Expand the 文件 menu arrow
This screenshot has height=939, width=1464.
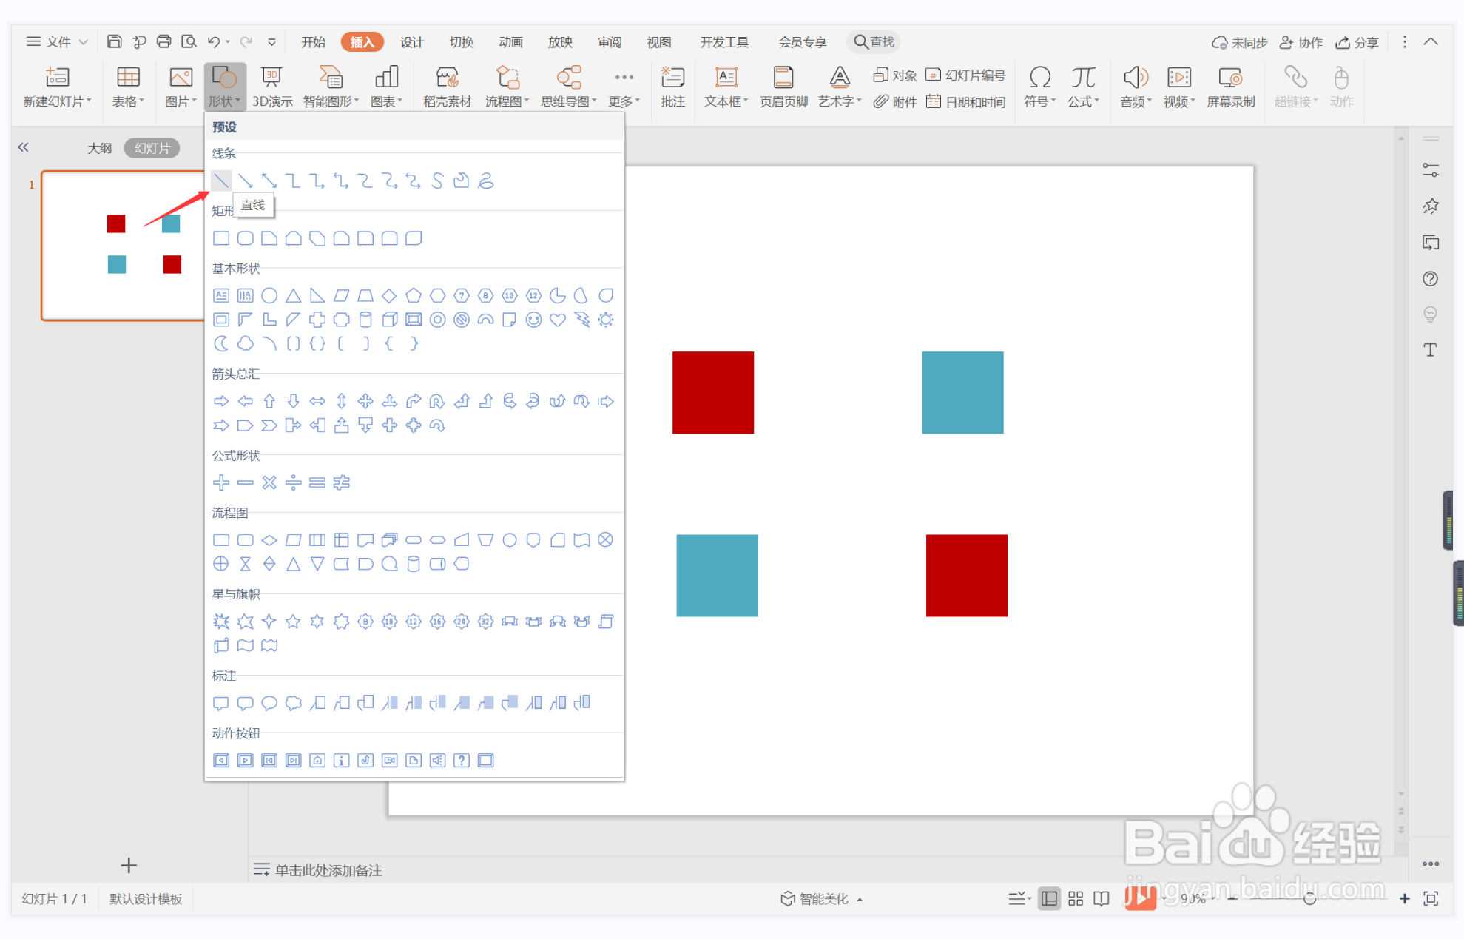84,42
